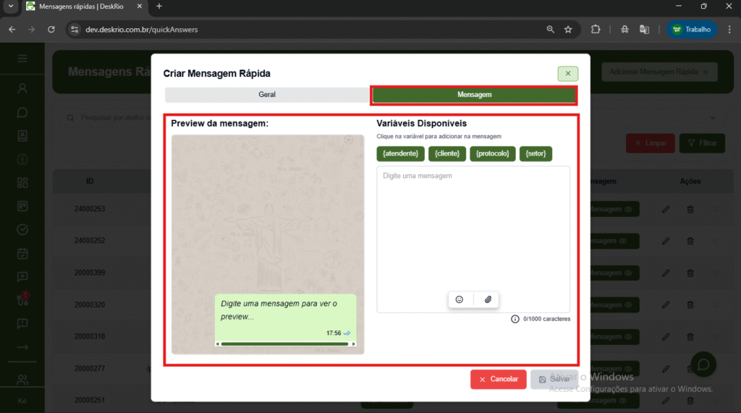
Task: Open the Chrome tab search dropdown
Action: 11,7
